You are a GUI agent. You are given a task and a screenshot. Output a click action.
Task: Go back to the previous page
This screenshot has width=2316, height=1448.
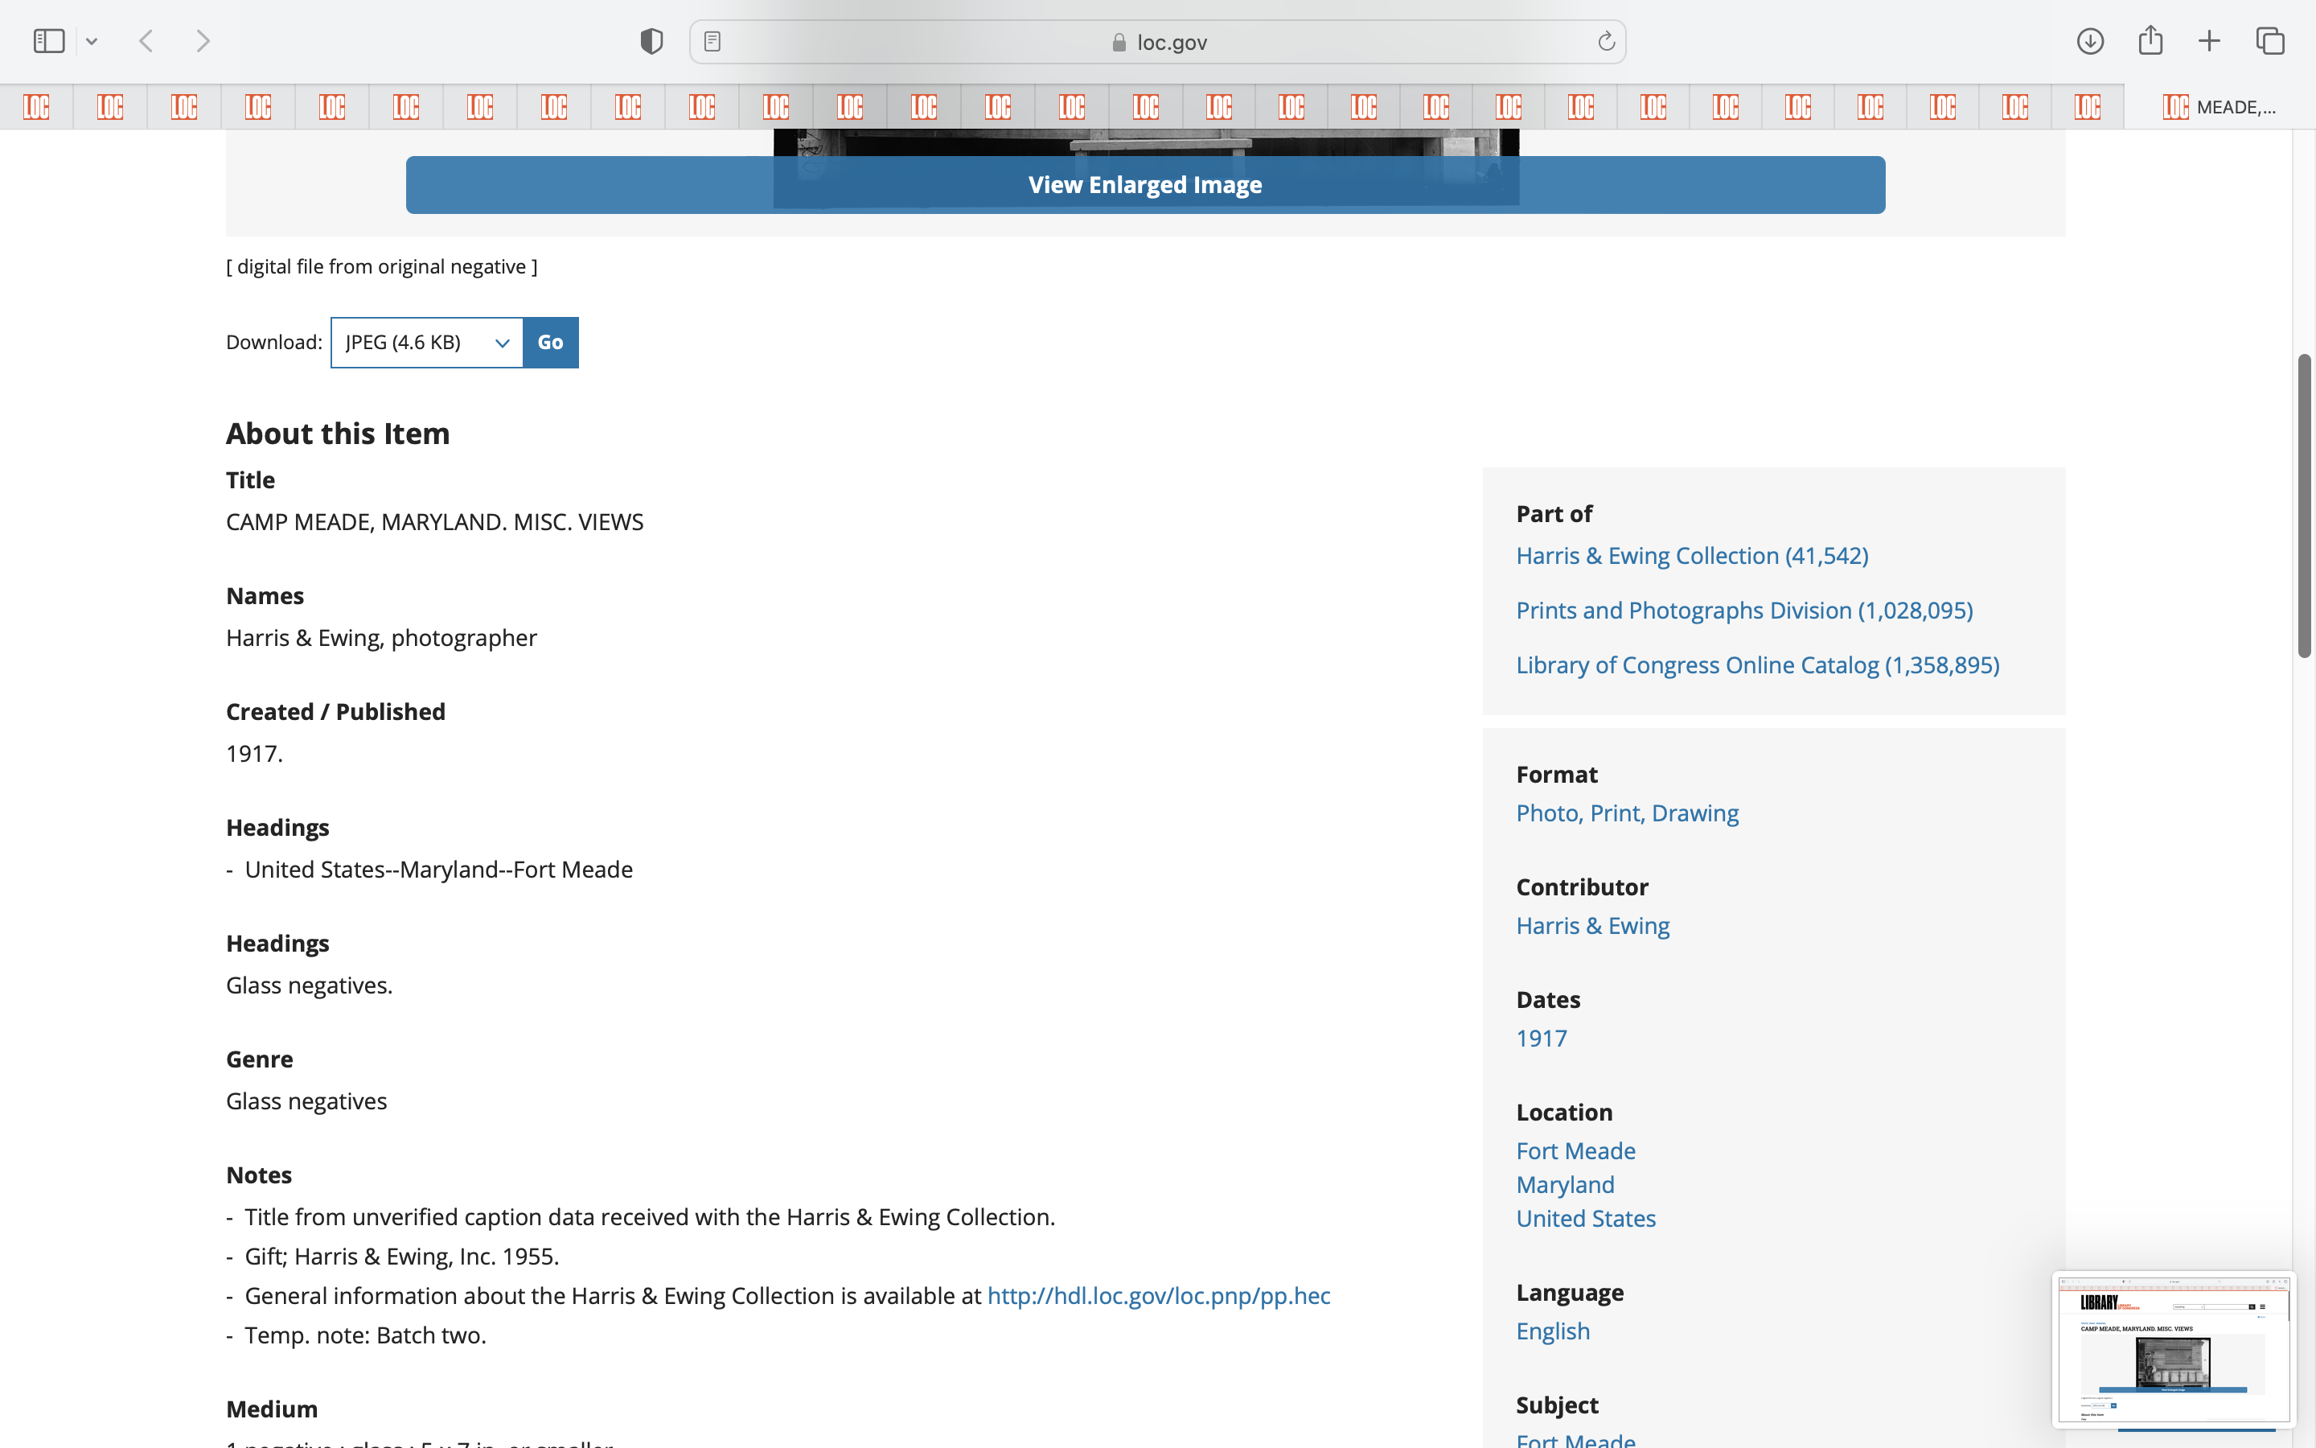point(146,41)
